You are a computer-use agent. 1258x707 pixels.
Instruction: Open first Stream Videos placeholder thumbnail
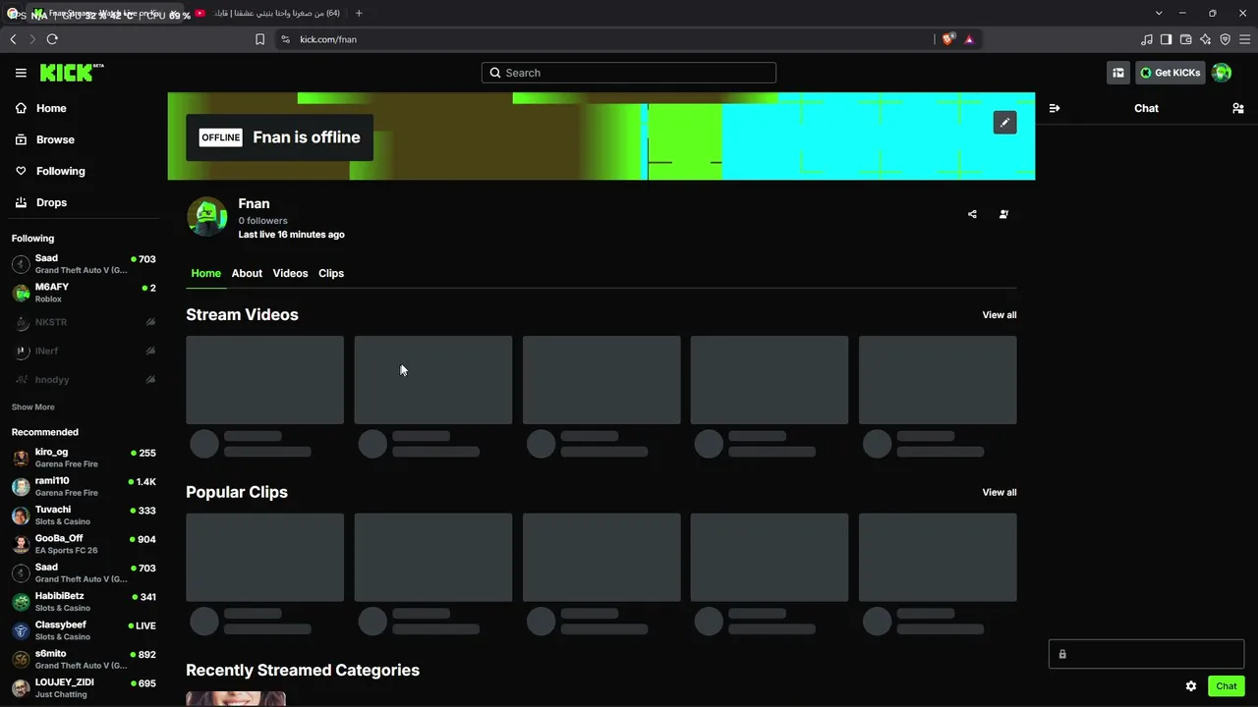point(265,380)
